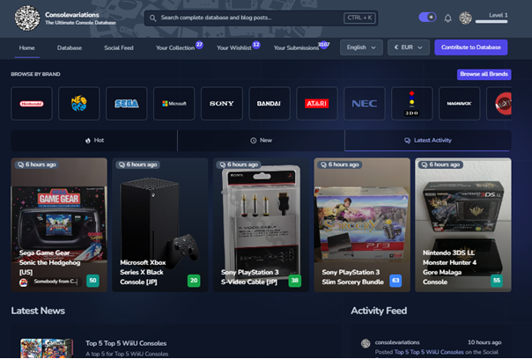
Task: Click the rating badge 63 on Sorcery Bundle
Action: (x=395, y=281)
